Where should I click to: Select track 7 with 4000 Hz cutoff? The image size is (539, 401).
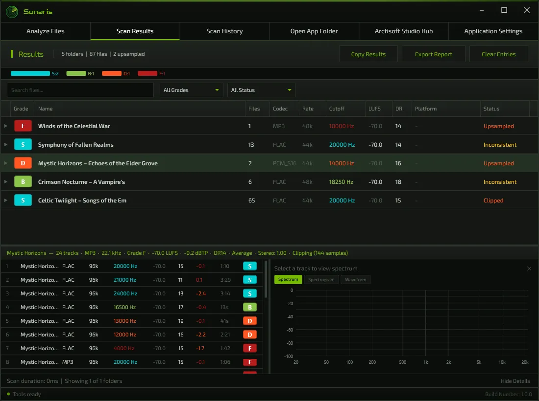pyautogui.click(x=132, y=349)
